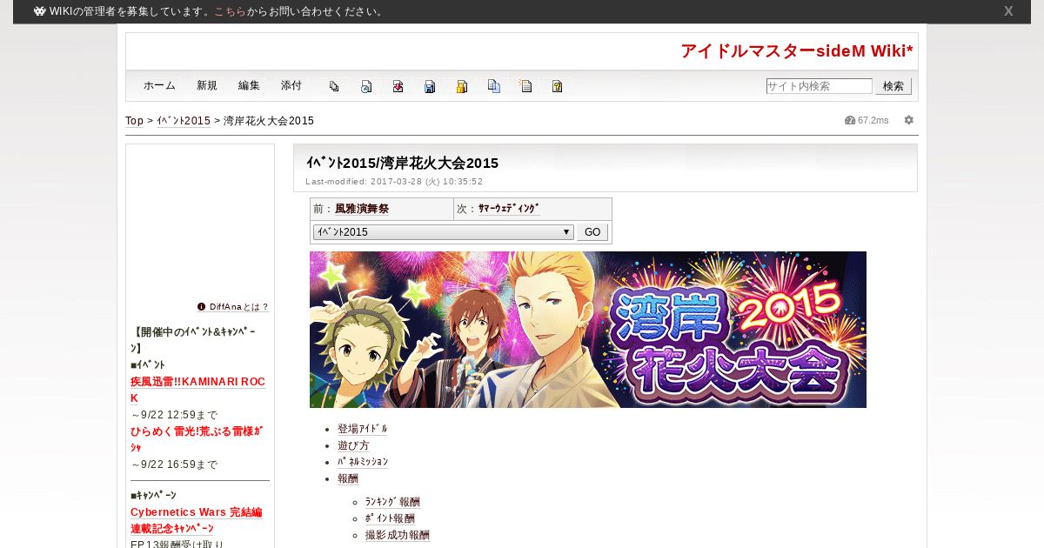Jump to the 報酬 section
The image size is (1044, 548).
(x=348, y=478)
